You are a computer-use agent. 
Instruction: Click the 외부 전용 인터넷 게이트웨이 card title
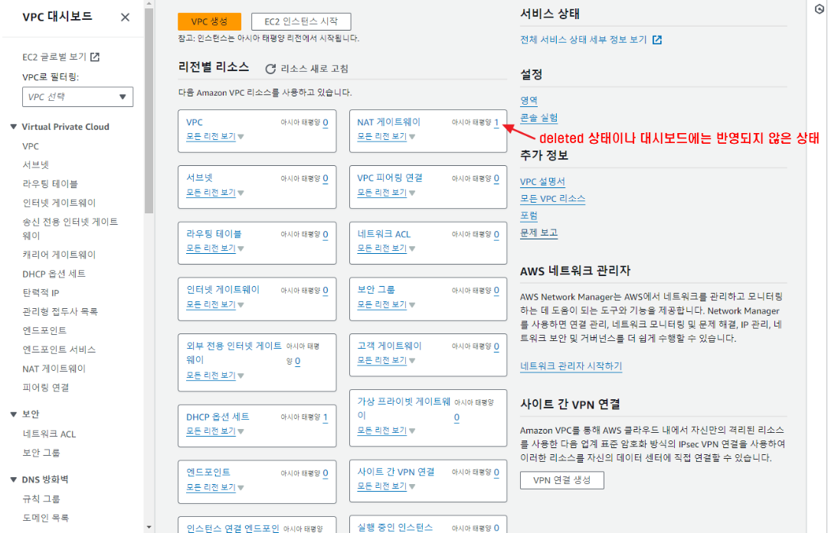click(234, 353)
